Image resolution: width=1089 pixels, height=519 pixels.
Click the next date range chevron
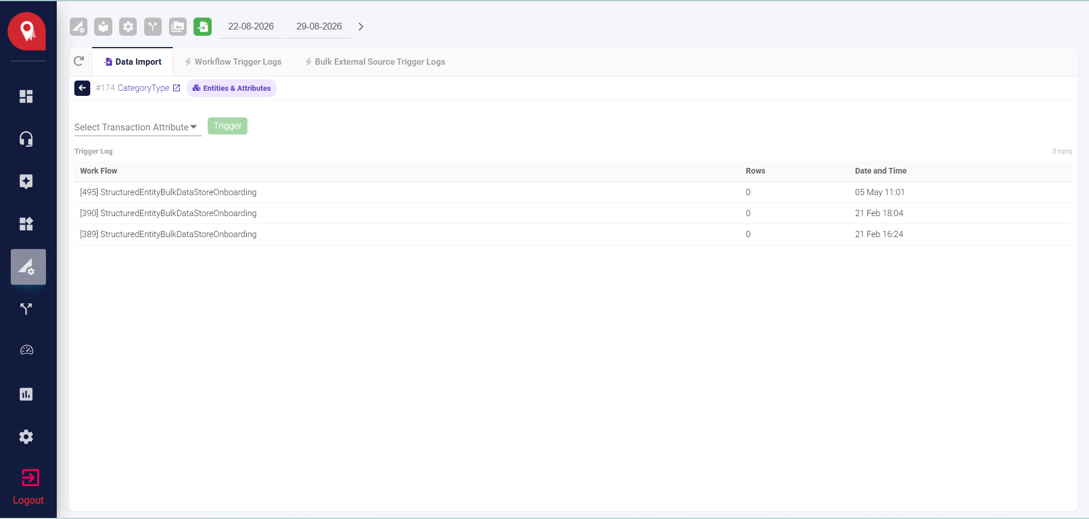[x=360, y=27]
